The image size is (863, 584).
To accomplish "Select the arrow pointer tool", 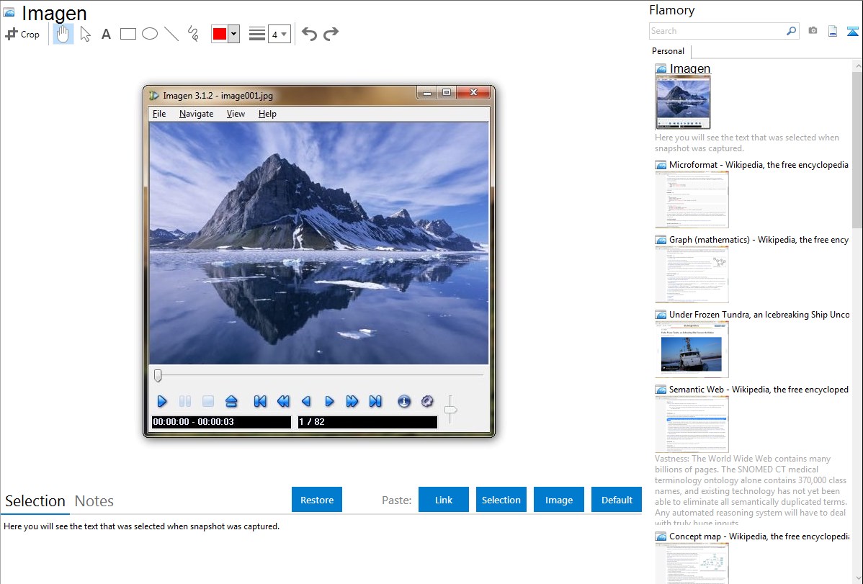I will coord(85,34).
